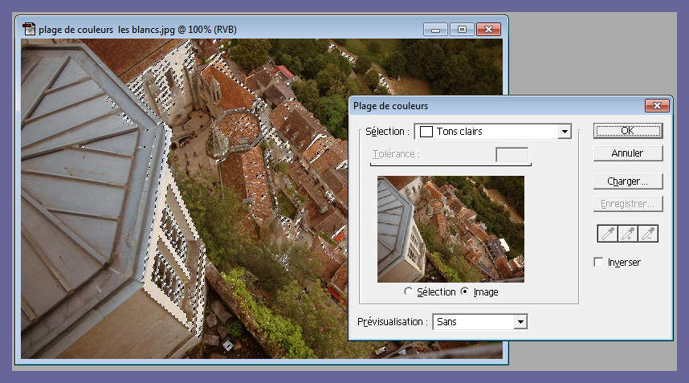Open the Sélection dropdown showing Tons clairs
This screenshot has width=689, height=383.
pos(493,132)
